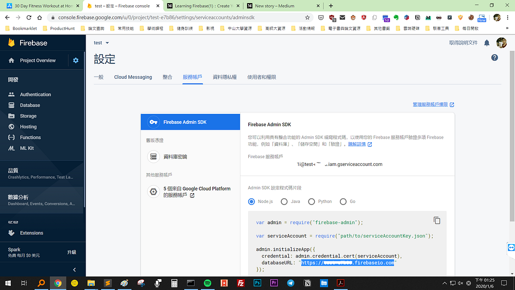Select Go snippet language
This screenshot has height=290, width=515.
coord(343,201)
